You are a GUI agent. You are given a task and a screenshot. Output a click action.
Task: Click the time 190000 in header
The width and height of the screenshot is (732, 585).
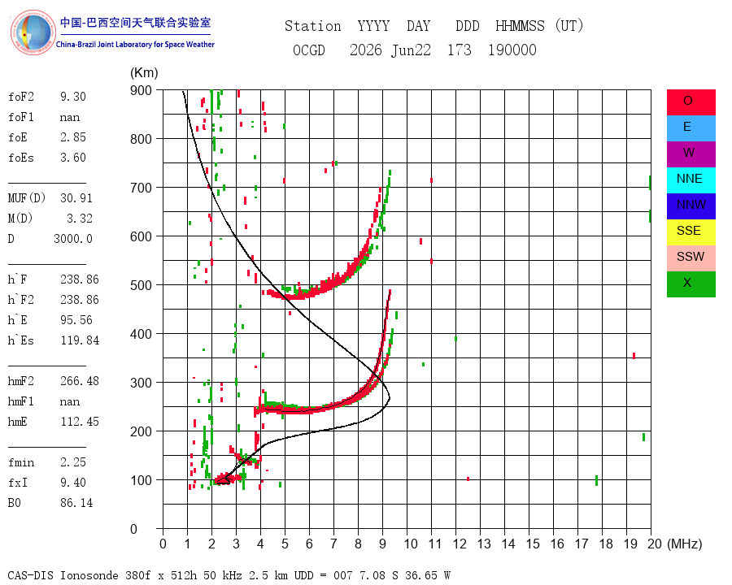tap(512, 50)
